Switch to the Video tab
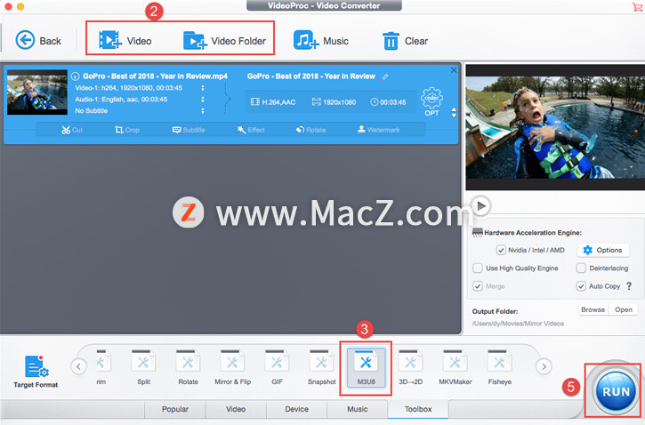 (236, 409)
